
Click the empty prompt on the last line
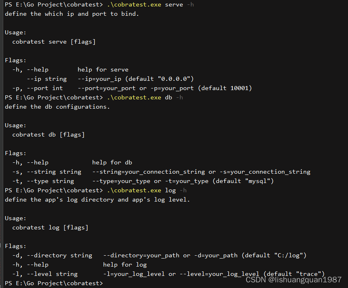pyautogui.click(x=54, y=283)
